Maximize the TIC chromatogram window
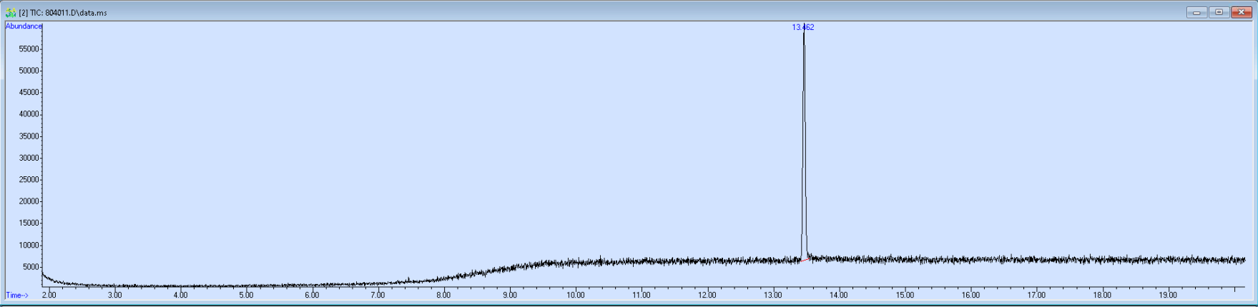 coord(1219,12)
